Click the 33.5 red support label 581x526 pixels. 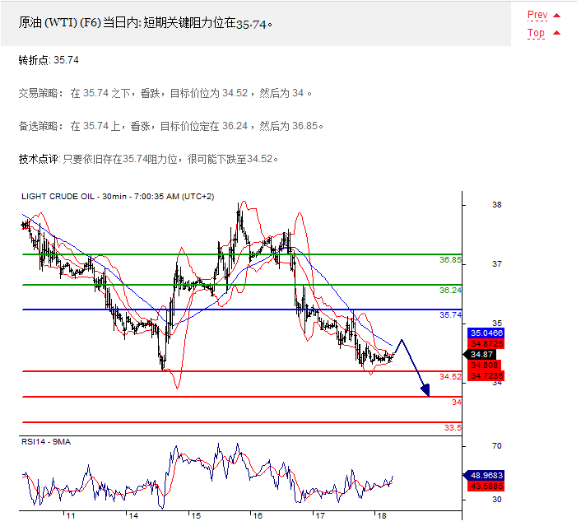click(453, 428)
